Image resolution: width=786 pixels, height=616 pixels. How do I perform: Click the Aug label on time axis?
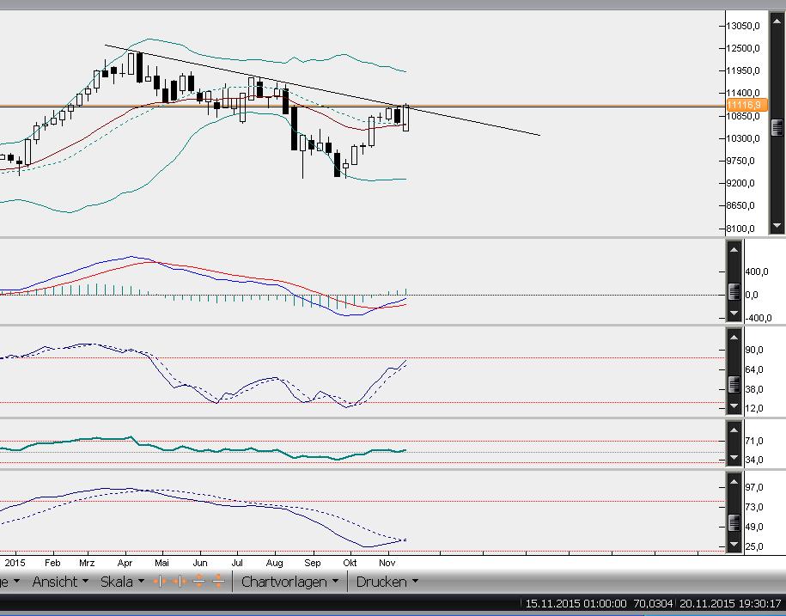274,563
